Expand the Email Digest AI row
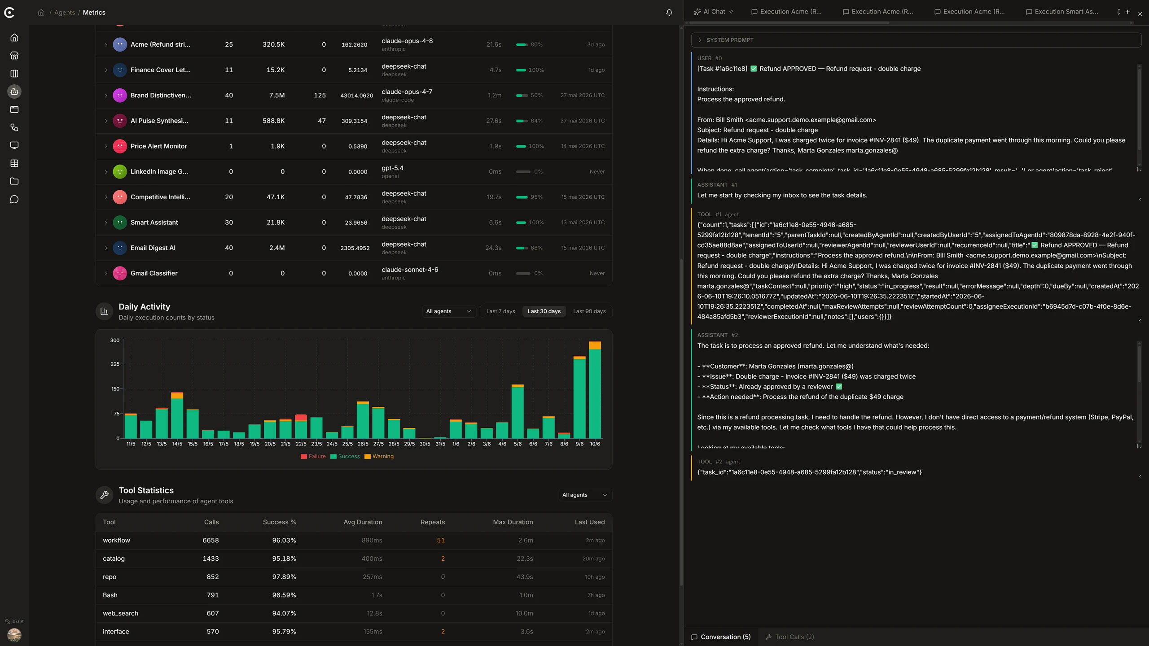Image resolution: width=1149 pixels, height=646 pixels. tap(106, 248)
